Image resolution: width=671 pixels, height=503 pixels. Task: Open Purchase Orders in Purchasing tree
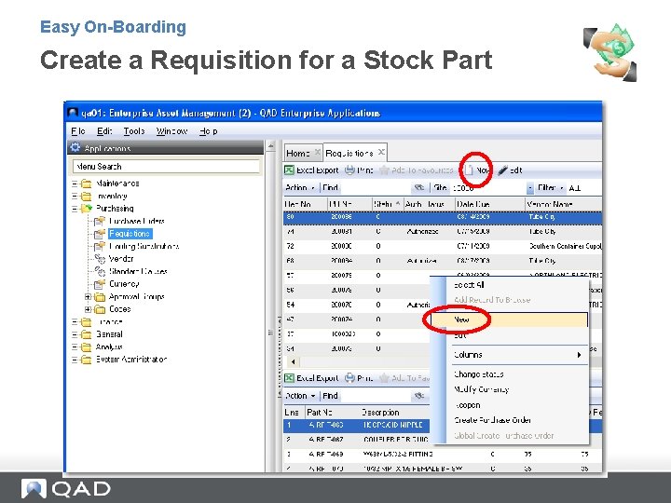(136, 221)
